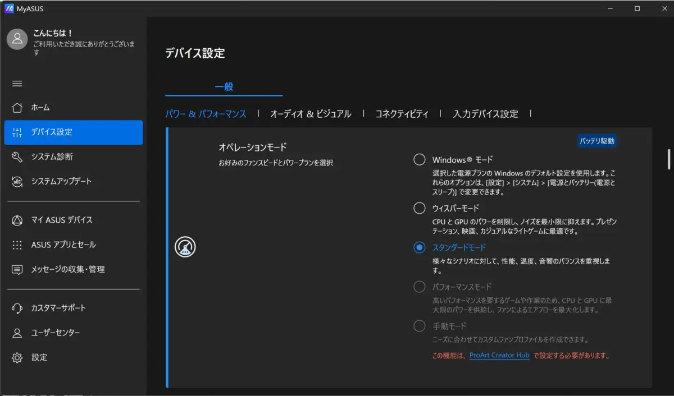674x396 pixels.
Task: Click the オペレーションモード heading
Action: (253, 147)
